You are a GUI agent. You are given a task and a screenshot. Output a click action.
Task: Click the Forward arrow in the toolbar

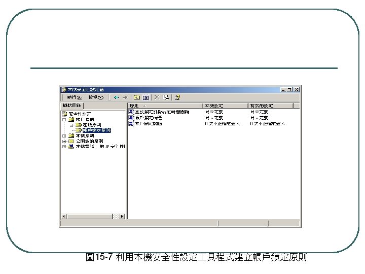(x=125, y=97)
